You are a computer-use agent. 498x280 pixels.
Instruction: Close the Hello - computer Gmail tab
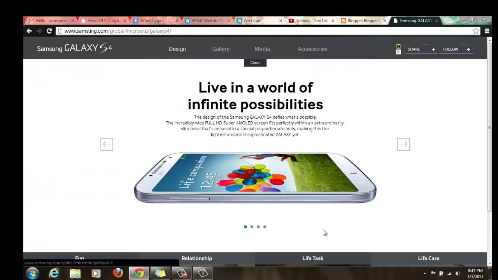(73, 21)
